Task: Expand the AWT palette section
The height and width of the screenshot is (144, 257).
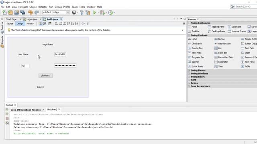Action: click(x=189, y=80)
